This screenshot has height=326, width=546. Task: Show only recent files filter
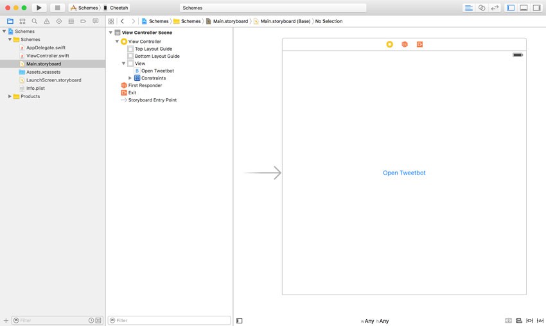click(x=91, y=320)
